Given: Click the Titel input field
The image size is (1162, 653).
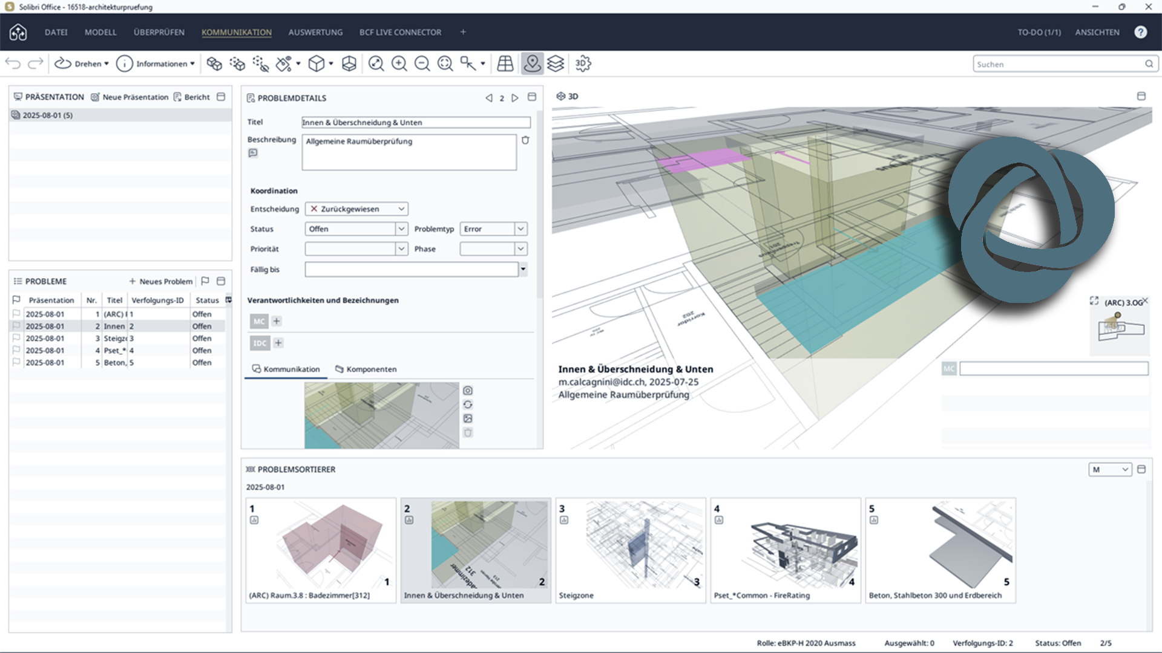Looking at the screenshot, I should pos(416,122).
